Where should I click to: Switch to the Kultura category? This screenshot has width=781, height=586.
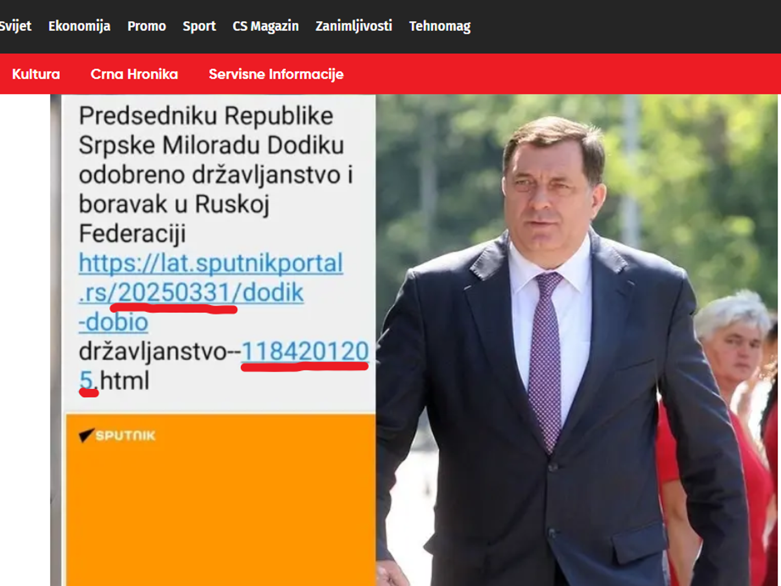pos(36,74)
